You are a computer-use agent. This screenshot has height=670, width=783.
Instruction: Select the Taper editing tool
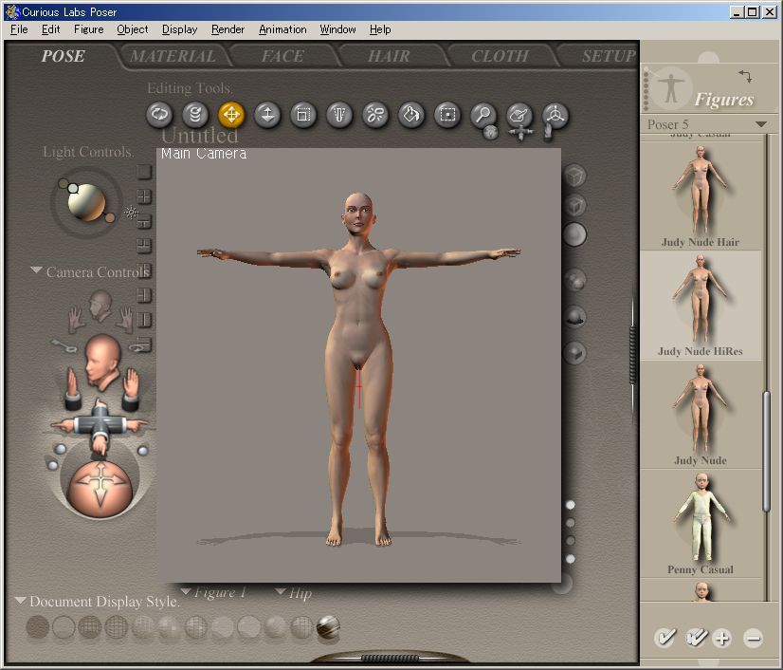pos(339,115)
